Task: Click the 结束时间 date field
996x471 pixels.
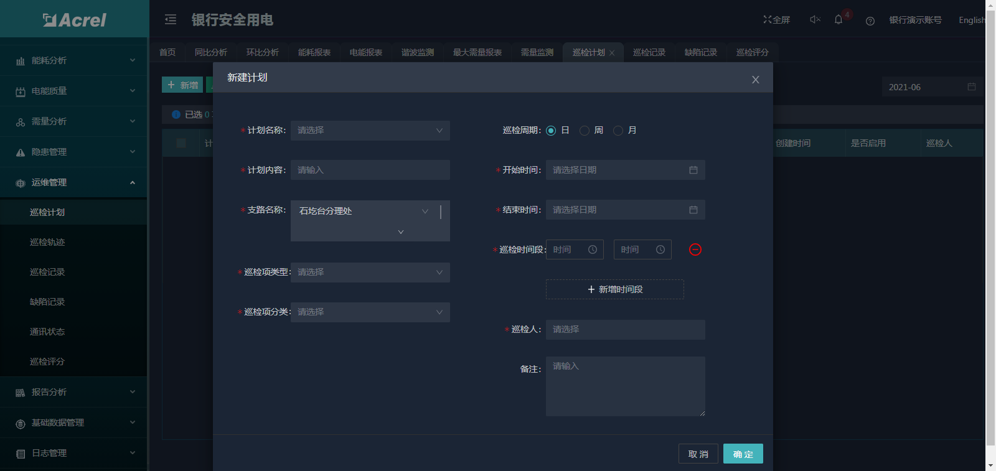Action: (x=626, y=210)
